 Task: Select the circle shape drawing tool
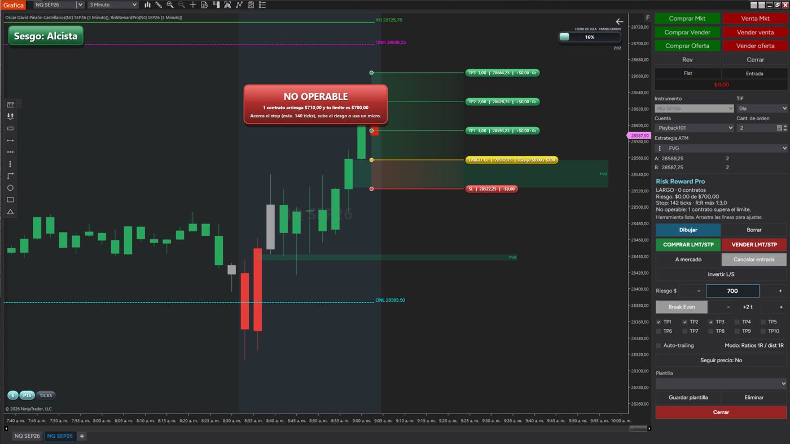point(10,188)
